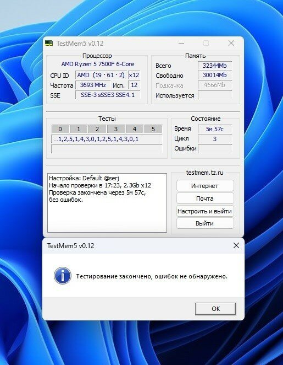Click free memory value 30014Mb
Screen dimensions: 283x365
215,75
